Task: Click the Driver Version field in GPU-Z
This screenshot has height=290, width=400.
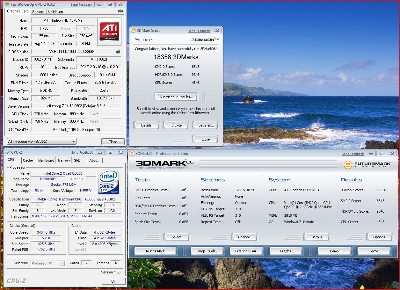Action: click(x=76, y=106)
